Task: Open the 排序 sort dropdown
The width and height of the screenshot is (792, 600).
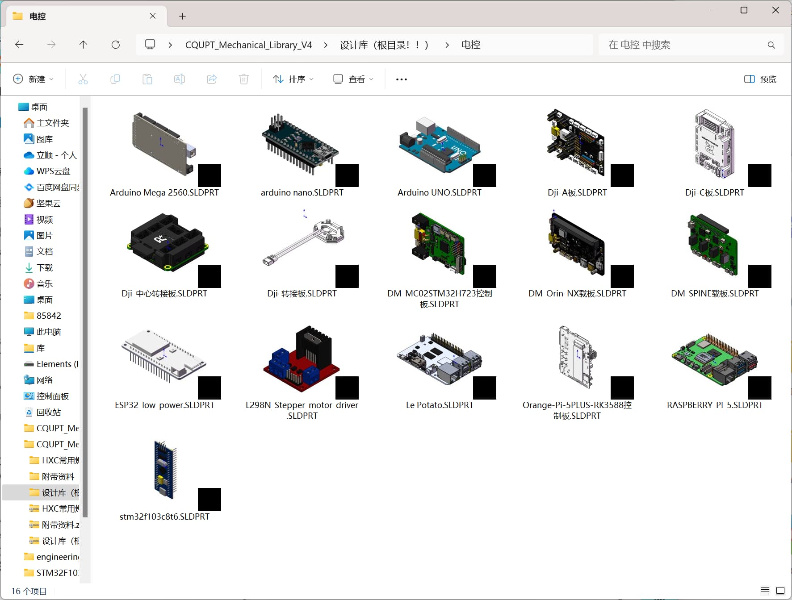Action: click(x=293, y=79)
